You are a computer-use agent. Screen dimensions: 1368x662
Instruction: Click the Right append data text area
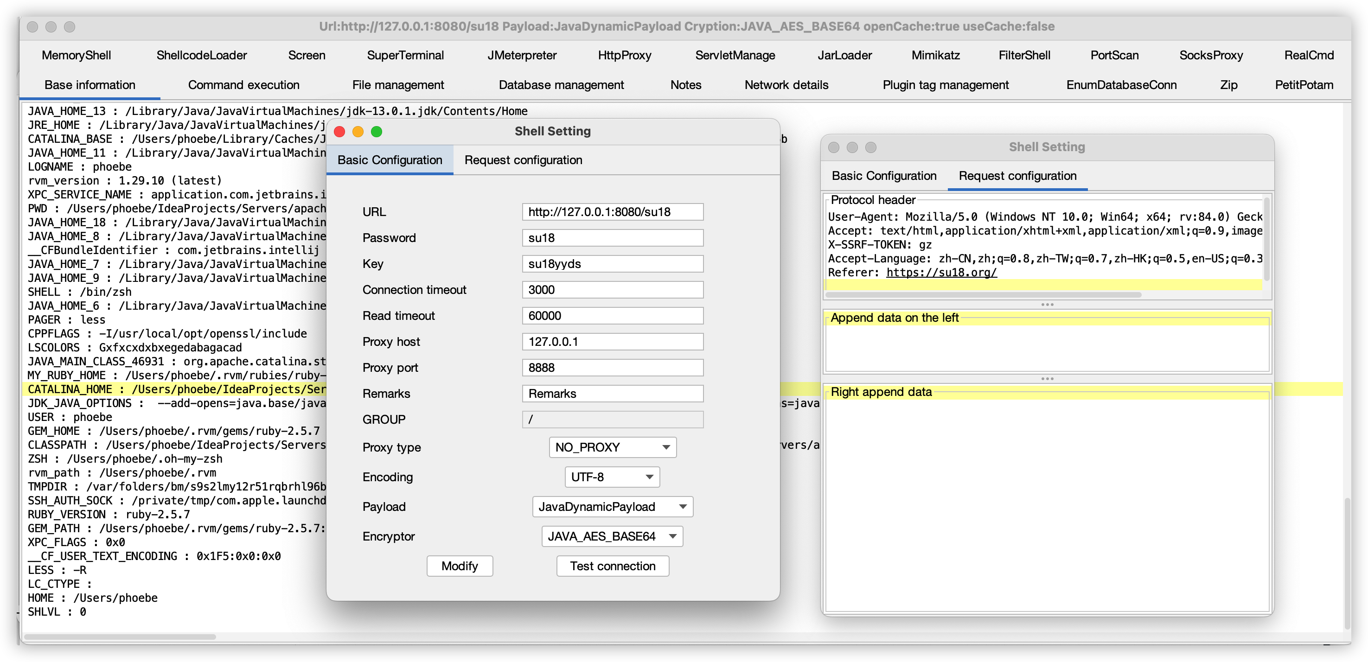point(1046,504)
